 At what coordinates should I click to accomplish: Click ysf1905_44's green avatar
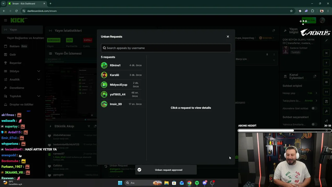point(104,95)
